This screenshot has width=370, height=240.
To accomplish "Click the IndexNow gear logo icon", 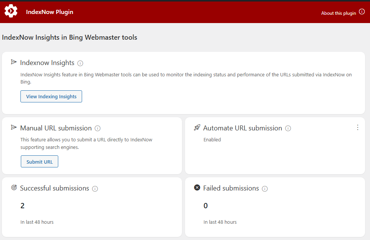I will pyautogui.click(x=11, y=11).
